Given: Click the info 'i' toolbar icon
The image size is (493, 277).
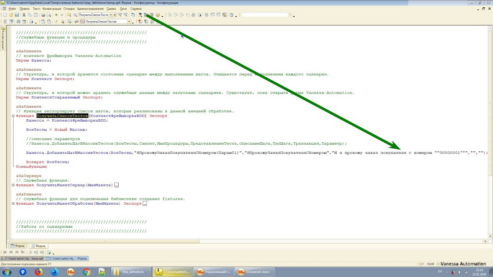Looking at the screenshot, I should tap(158, 15).
